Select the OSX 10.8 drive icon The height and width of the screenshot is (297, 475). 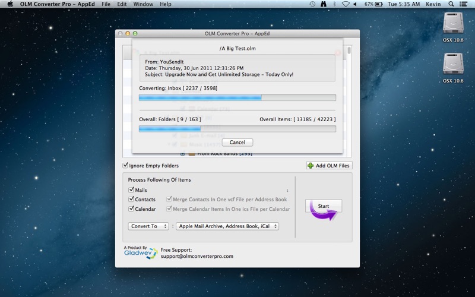coord(453,23)
